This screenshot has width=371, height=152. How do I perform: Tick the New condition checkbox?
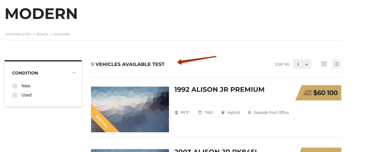coord(15,86)
